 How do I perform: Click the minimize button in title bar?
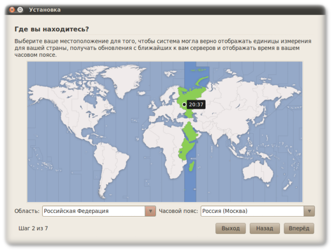pos(20,9)
